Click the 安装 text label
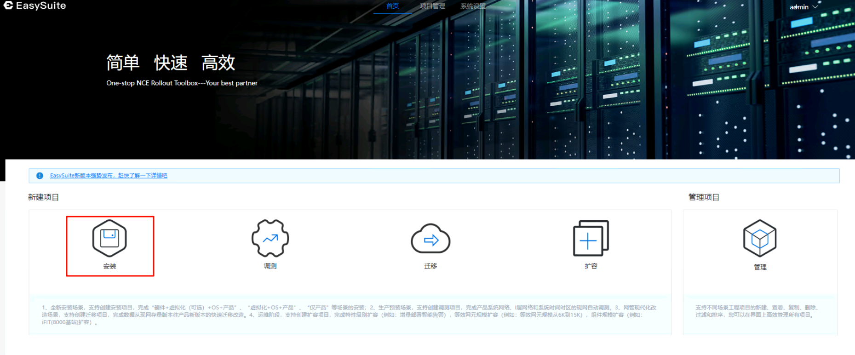 (x=109, y=266)
